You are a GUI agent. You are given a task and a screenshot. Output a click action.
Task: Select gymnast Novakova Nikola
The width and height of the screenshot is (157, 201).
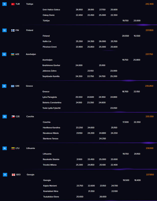[x=51, y=133]
